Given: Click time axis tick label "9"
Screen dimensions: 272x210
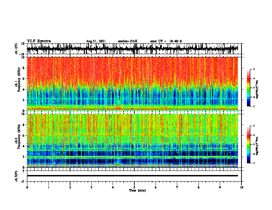Looking at the screenshot, I should (220, 187).
